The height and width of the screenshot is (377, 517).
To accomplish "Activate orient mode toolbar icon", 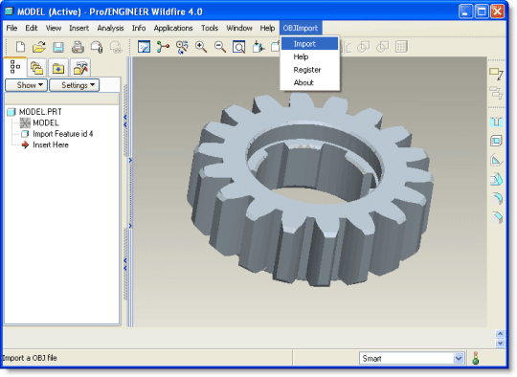I will pos(182,47).
